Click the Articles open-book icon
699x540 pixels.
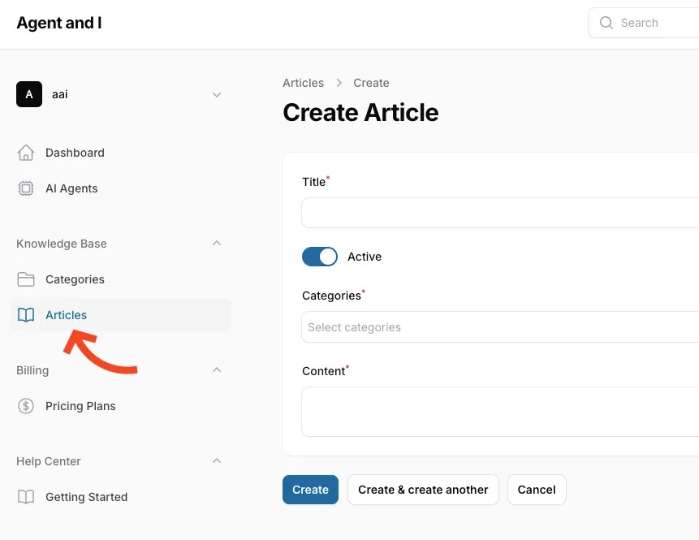pos(26,315)
